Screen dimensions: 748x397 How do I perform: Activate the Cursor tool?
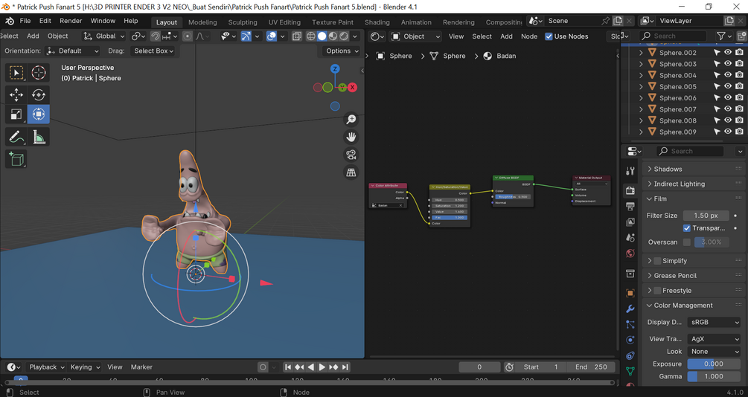click(x=38, y=72)
